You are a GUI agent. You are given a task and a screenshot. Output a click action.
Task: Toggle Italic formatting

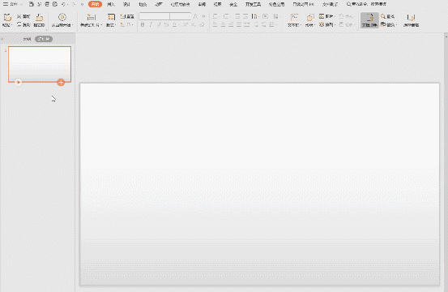pyautogui.click(x=151, y=25)
